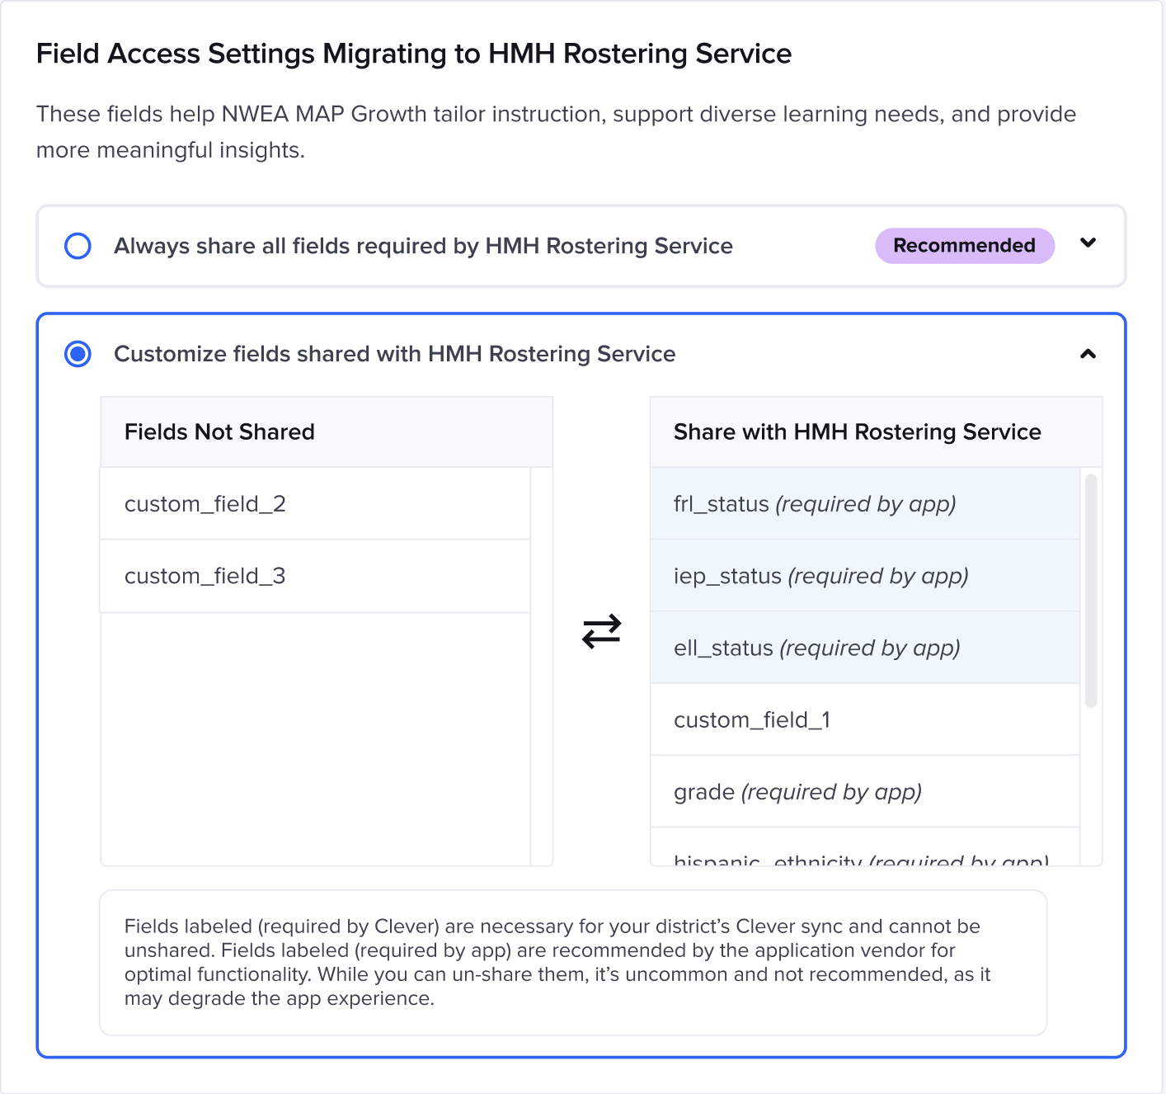1166x1094 pixels.
Task: Click the transfer arrows icon between lists
Action: (601, 631)
